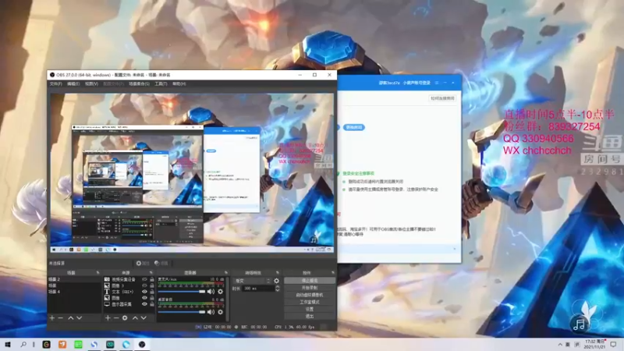The image size is (624, 351).
Task: Click the 停止推流 button
Action: coord(310,281)
